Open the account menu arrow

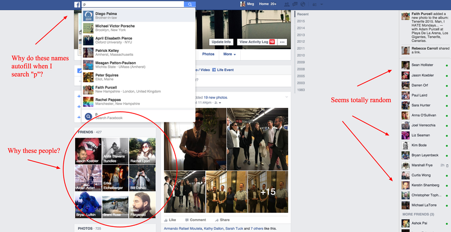321,5
